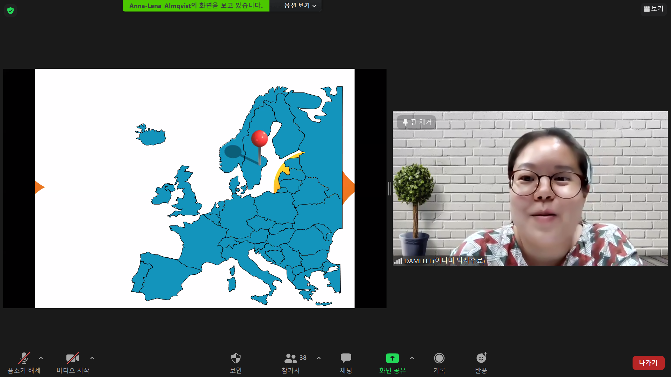Click the red map pin on slide
Viewport: 671px width, 377px height.
point(259,139)
